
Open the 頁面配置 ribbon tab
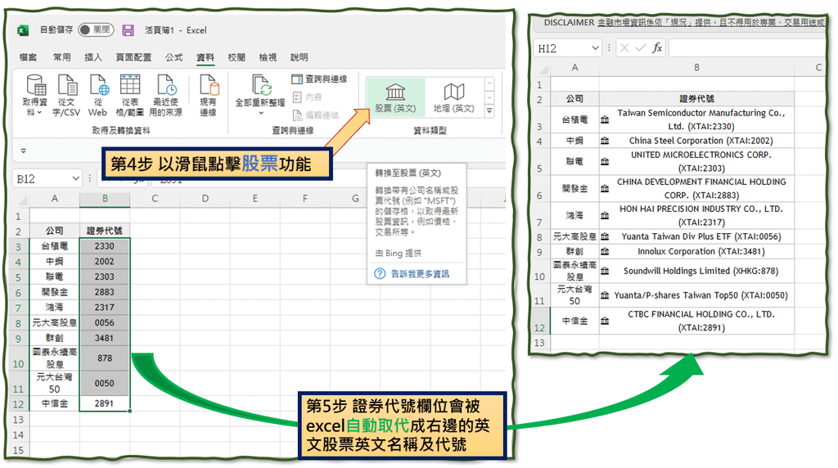click(x=133, y=57)
